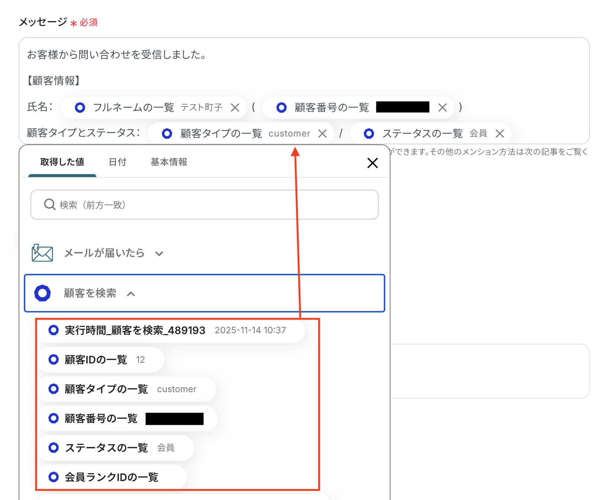
Task: Focus the 検索（前方一致） search field
Action: [205, 205]
